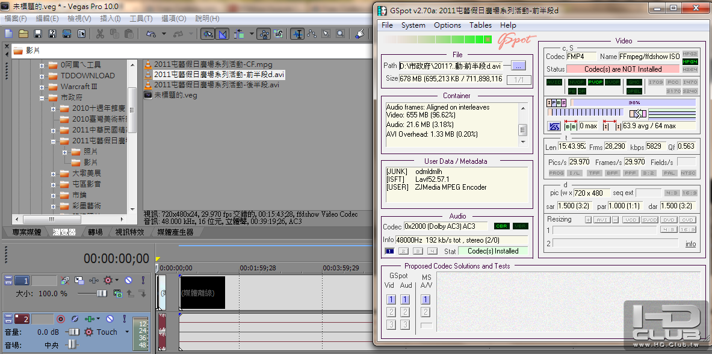Screen dimensions: 712x354
Task: Switch to the 轉場 tab
Action: pyautogui.click(x=95, y=232)
